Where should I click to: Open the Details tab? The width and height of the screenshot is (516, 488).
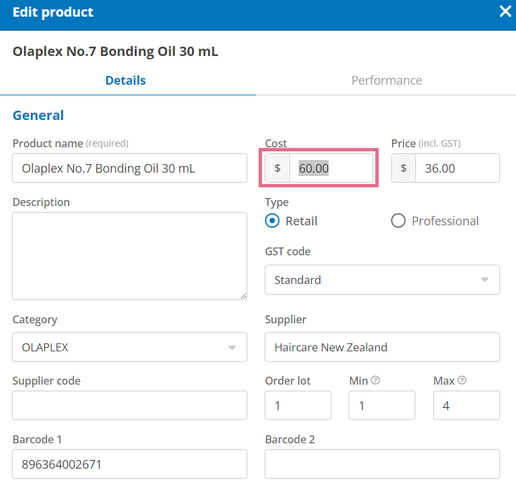coord(125,80)
